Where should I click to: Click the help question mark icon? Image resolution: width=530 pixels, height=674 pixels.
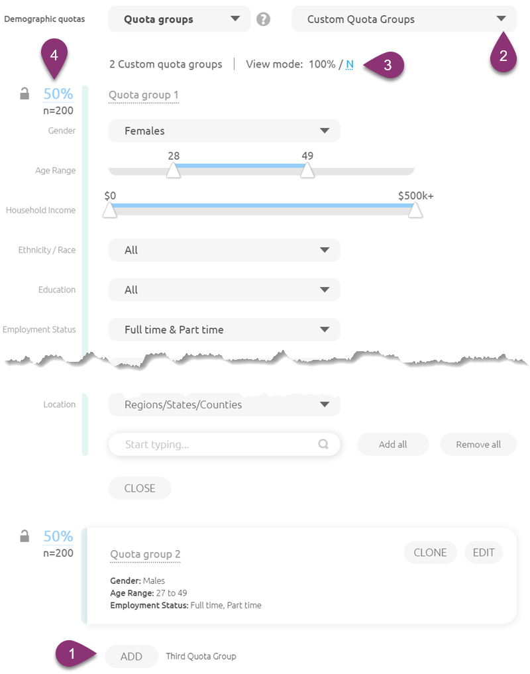[x=264, y=19]
